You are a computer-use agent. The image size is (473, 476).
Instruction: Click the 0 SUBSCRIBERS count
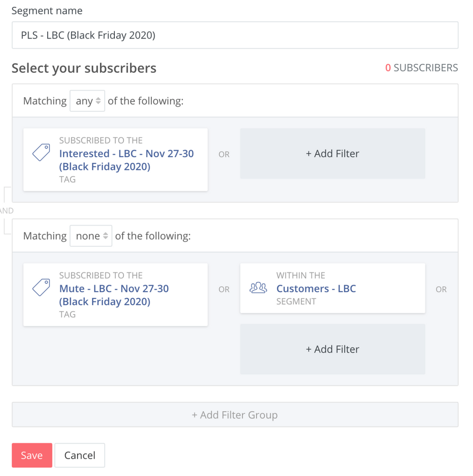click(422, 68)
